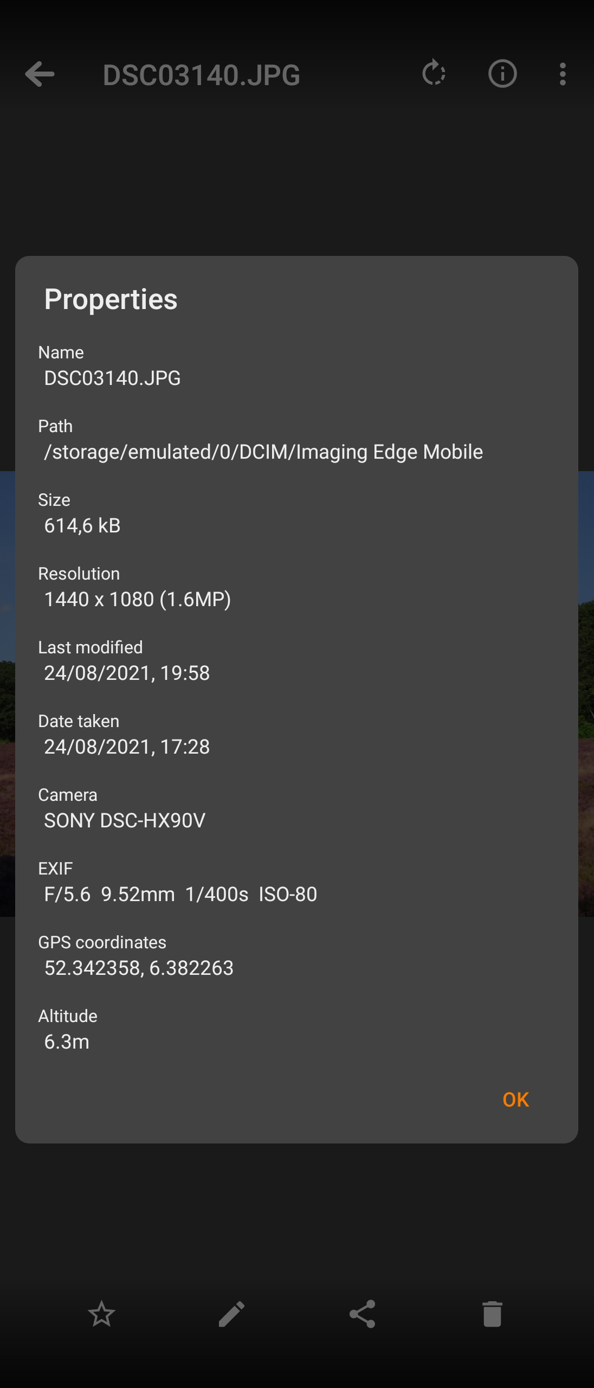Image resolution: width=594 pixels, height=1388 pixels.
Task: Tap the back arrow icon
Action: [40, 74]
